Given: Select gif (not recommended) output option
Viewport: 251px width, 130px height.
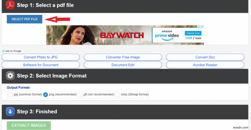Looking at the screenshot, I should click(80, 94).
